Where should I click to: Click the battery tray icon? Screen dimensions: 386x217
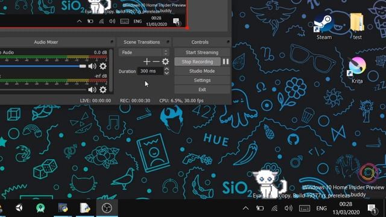pos(260,209)
